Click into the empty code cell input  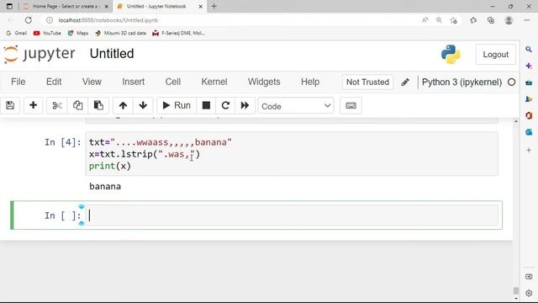292,215
